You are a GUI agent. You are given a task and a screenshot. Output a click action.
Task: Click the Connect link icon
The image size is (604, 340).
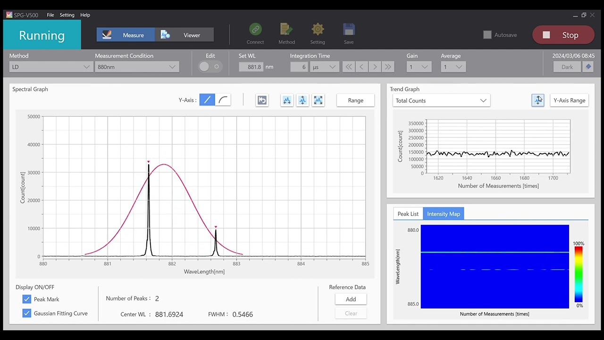255,30
